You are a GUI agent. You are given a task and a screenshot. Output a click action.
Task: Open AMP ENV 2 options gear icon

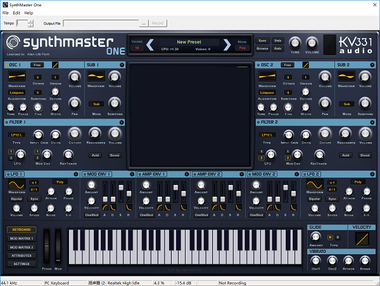pos(242,174)
